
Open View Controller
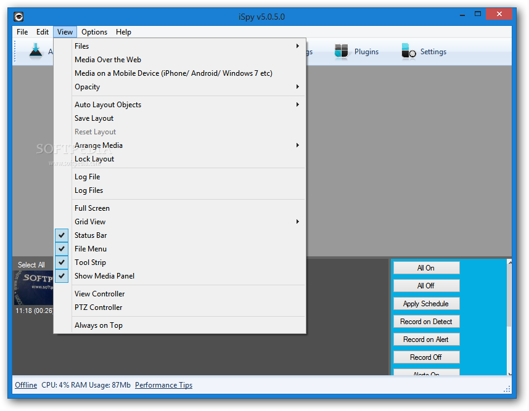tap(179, 294)
